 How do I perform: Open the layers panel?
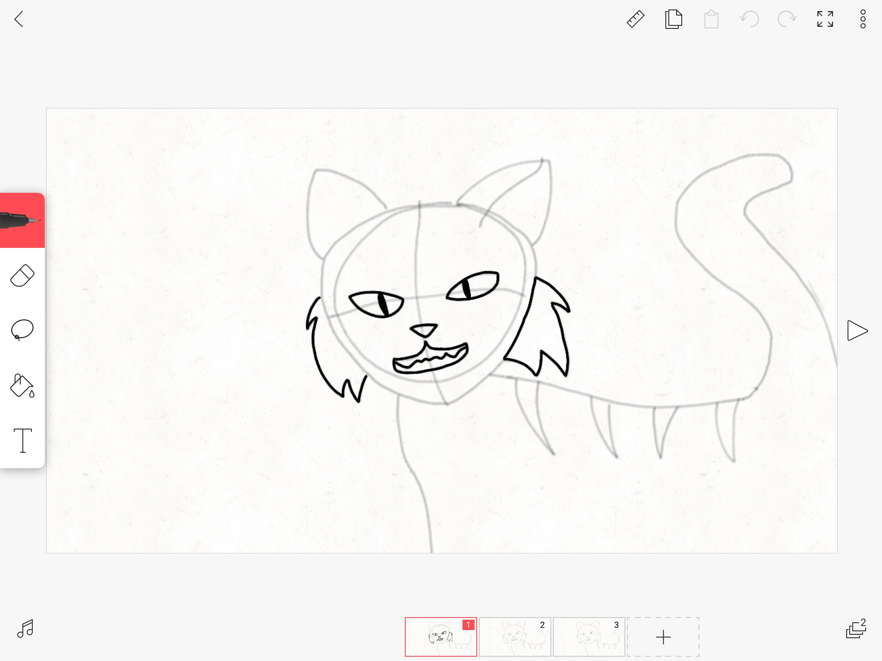[856, 629]
